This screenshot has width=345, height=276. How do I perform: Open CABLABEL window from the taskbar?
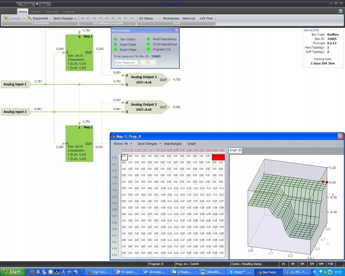pyautogui.click(x=212, y=272)
